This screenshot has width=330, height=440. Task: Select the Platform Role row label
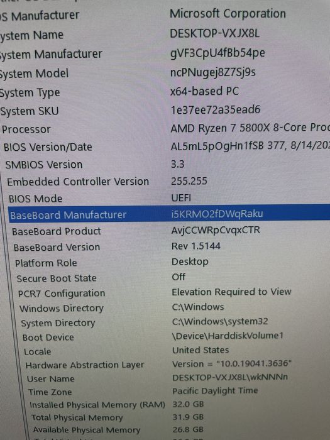pyautogui.click(x=46, y=263)
